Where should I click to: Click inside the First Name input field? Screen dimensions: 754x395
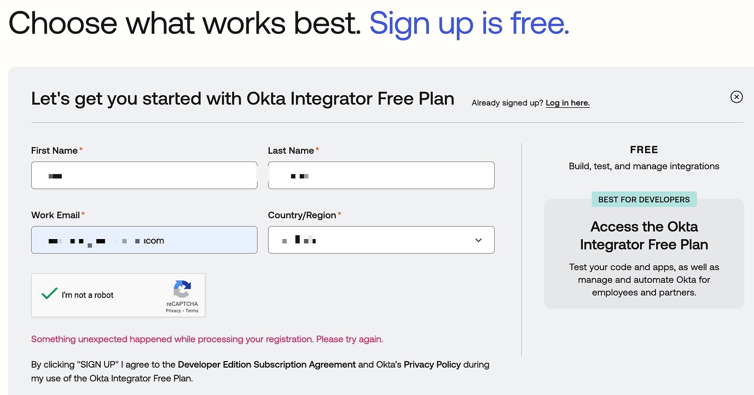tap(144, 175)
